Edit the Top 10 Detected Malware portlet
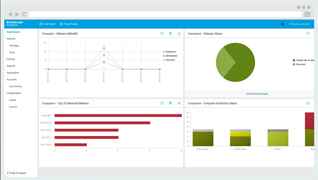This screenshot has height=180, width=318. click(x=170, y=103)
